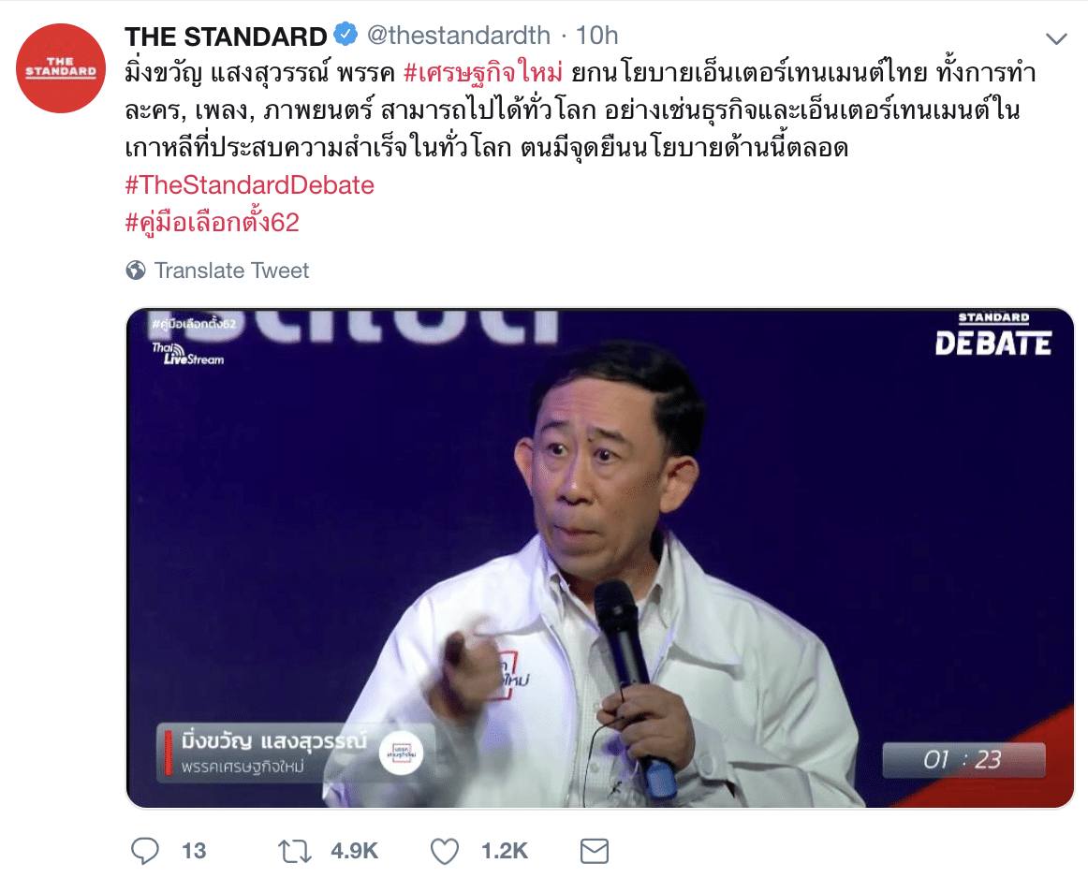This screenshot has width=1088, height=878.
Task: Click the 4.9K retweet count
Action: point(355,851)
